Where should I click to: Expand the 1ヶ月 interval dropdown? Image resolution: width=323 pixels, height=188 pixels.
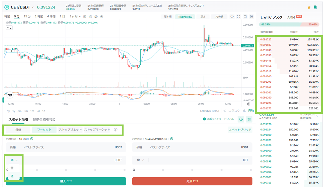pyautogui.click(x=75, y=16)
